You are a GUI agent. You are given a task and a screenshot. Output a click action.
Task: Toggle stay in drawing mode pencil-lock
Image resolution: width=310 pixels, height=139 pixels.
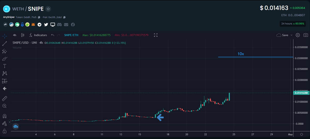5,123
